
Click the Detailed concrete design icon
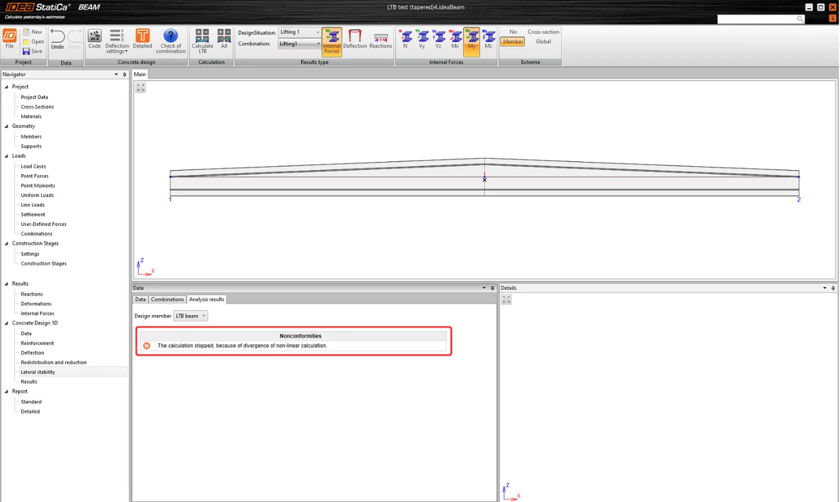point(142,39)
